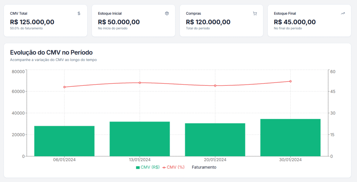Click the dollar sign icon on CMV Total card
This screenshot has width=357, height=182.
(x=79, y=13)
